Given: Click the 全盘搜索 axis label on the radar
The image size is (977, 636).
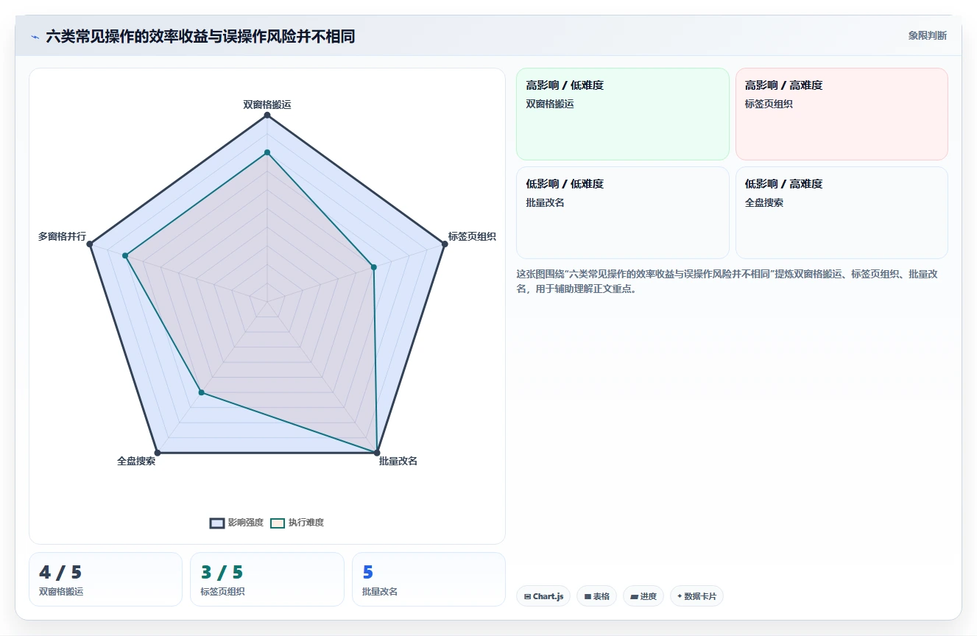Looking at the screenshot, I should [136, 461].
